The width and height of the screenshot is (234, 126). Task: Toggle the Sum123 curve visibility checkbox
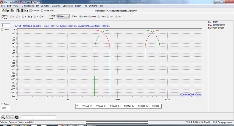point(119,106)
